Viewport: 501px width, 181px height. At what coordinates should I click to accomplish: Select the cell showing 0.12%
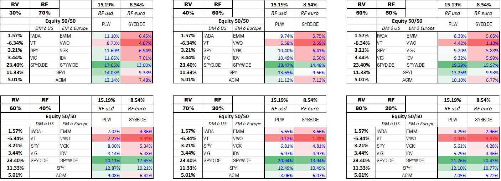pos(279,138)
